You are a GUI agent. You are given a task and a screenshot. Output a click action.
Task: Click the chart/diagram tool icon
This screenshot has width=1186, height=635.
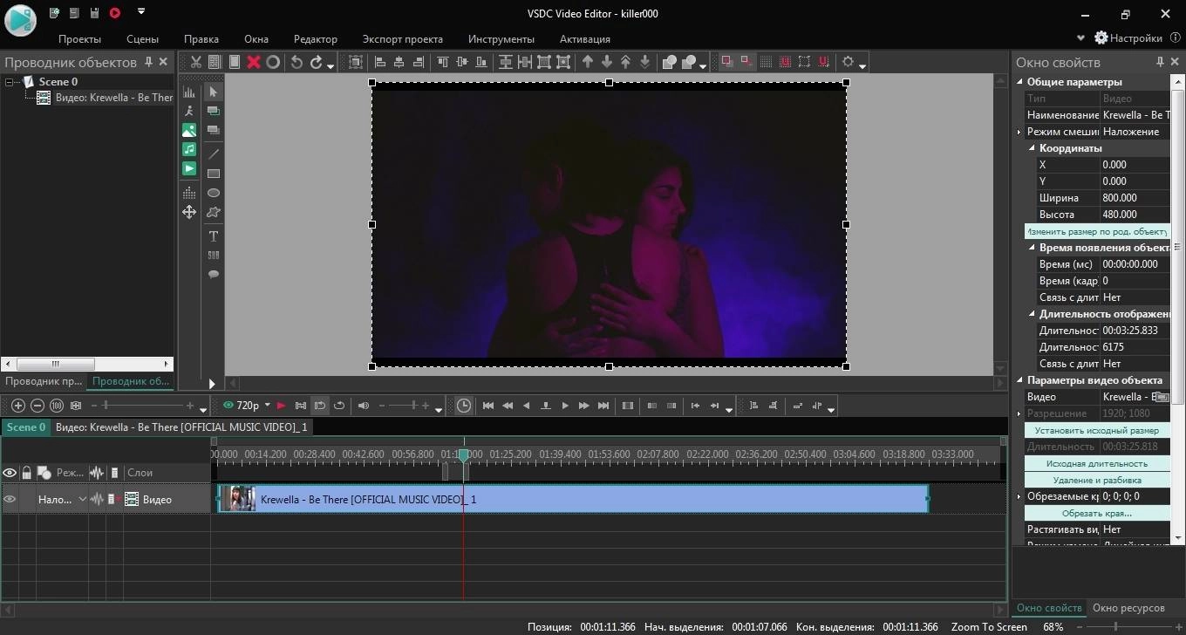click(188, 92)
